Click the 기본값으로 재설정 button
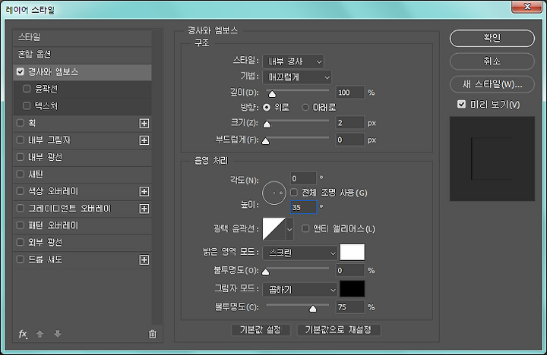The width and height of the screenshot is (547, 355). (338, 330)
